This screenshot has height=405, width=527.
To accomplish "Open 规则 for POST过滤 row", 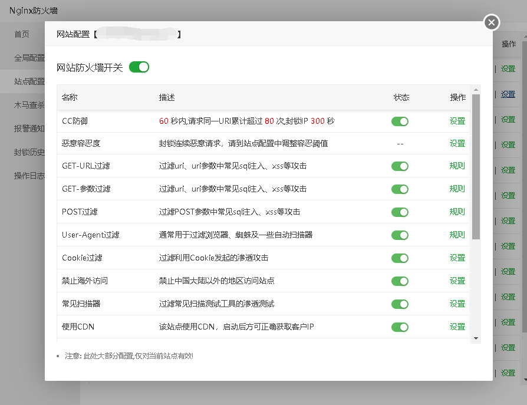I will click(457, 212).
